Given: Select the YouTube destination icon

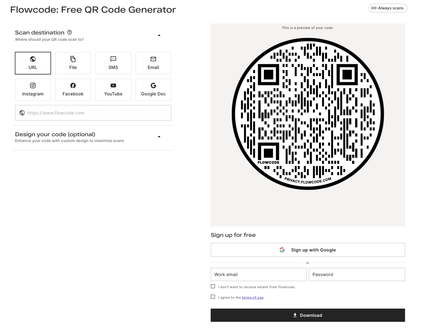Looking at the screenshot, I should click(113, 85).
